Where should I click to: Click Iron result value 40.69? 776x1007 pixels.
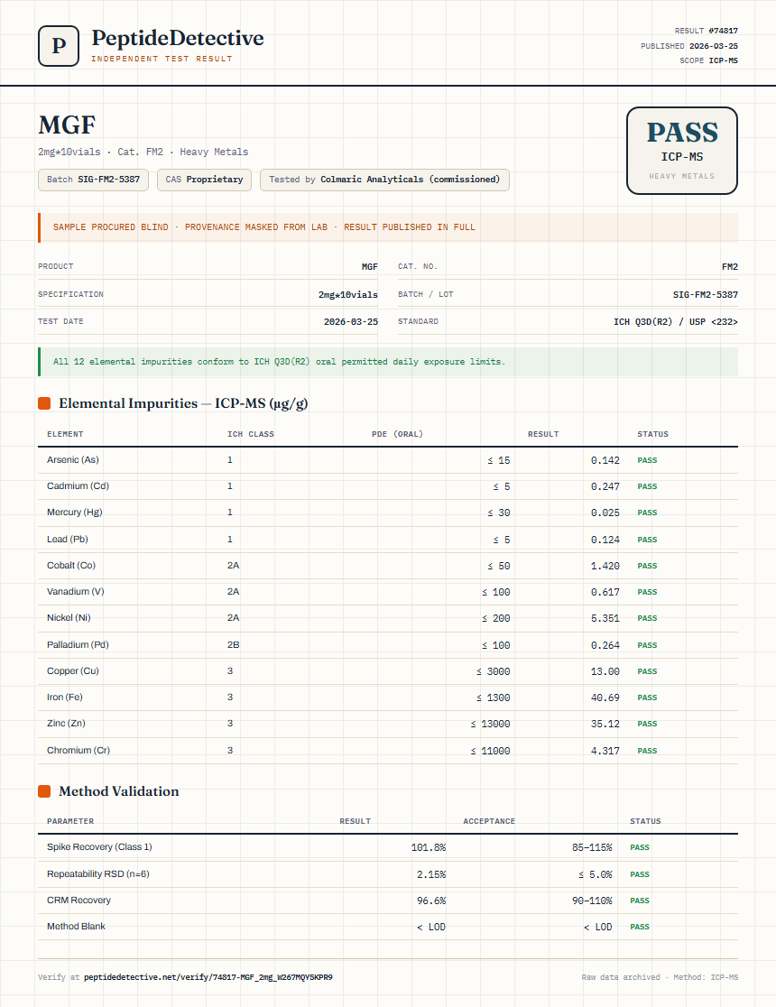605,698
